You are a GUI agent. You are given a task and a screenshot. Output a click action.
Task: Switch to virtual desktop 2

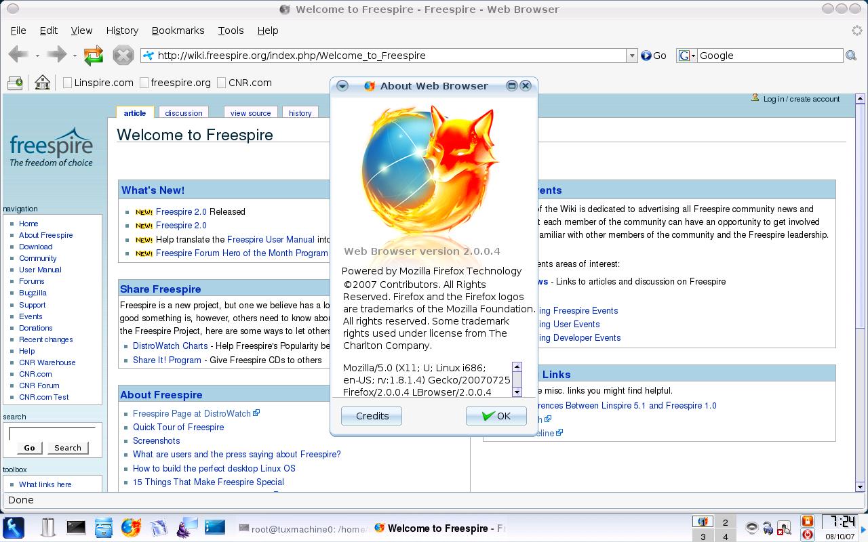coord(725,522)
